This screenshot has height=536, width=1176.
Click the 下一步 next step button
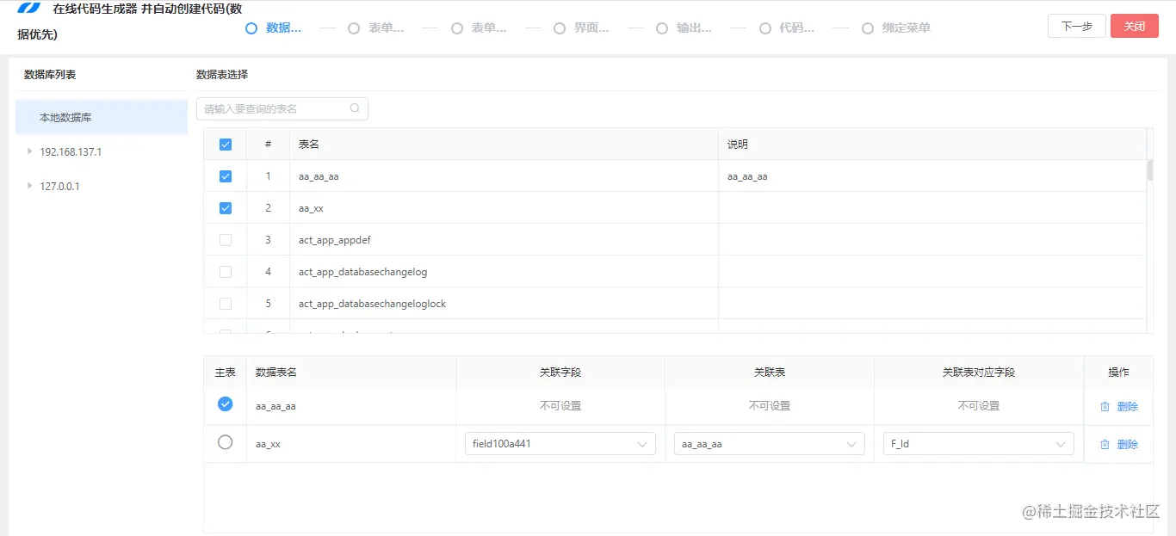coord(1075,26)
